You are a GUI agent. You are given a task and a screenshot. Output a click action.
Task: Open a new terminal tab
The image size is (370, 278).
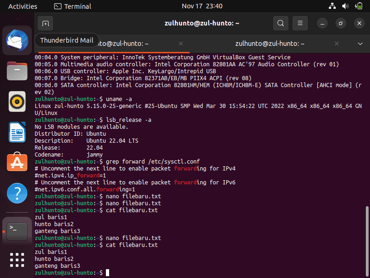(x=45, y=24)
